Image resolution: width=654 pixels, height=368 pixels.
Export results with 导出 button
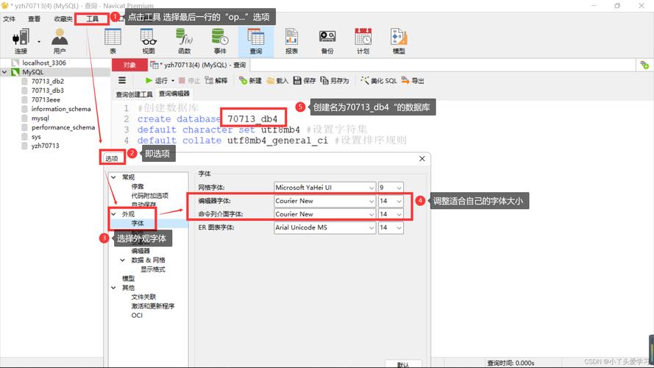pyautogui.click(x=413, y=80)
